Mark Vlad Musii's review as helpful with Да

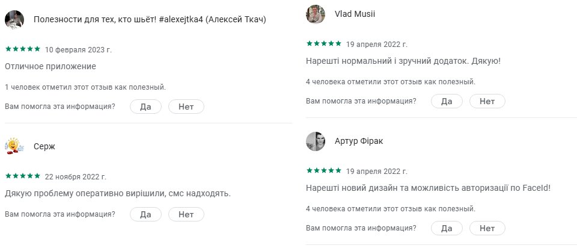tap(447, 101)
